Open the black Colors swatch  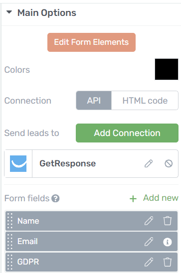pyautogui.click(x=167, y=69)
